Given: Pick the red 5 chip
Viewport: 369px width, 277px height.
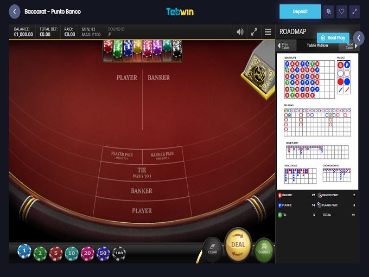Looking at the screenshot, I should click(56, 254).
